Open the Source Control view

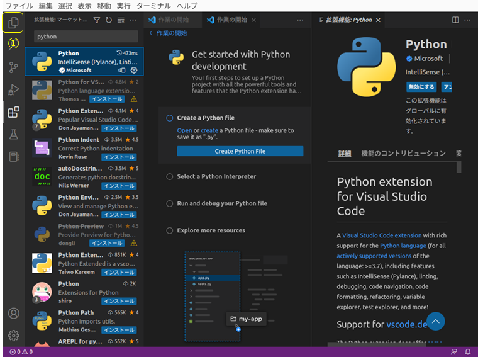pyautogui.click(x=13, y=67)
